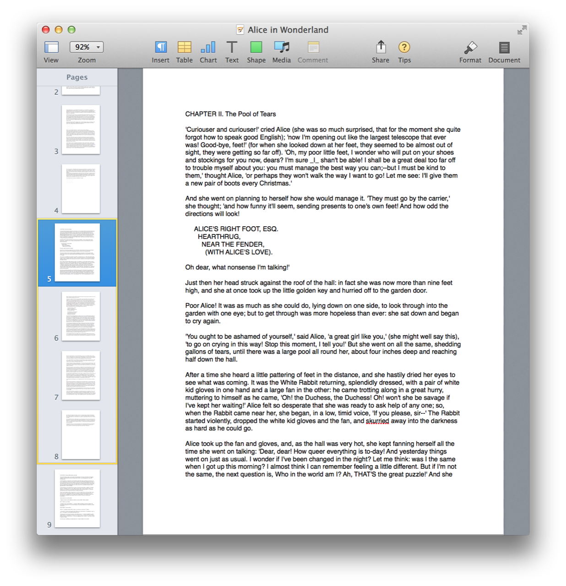Select page 9 thumbnail
Viewport: 566px width, 586px height.
click(x=77, y=498)
